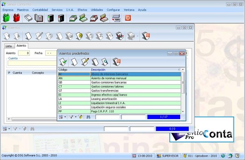The height and width of the screenshot is (160, 245).
Task: Click the server transfer icon in main toolbar
Action: coord(116,18)
